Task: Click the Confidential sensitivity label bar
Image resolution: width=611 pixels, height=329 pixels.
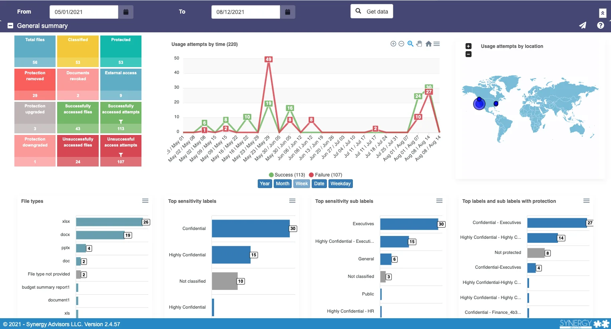Action: pyautogui.click(x=251, y=228)
